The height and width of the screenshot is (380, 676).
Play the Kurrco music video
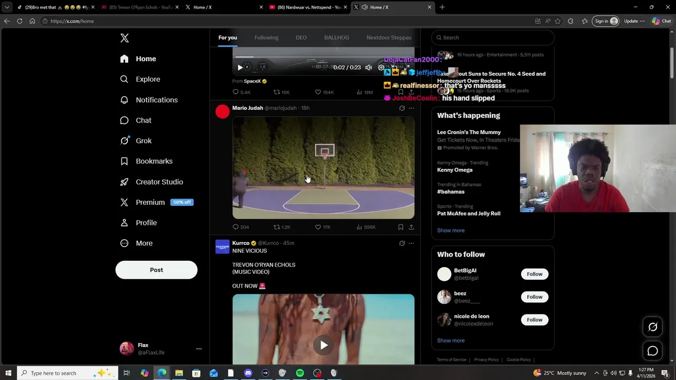pyautogui.click(x=323, y=345)
